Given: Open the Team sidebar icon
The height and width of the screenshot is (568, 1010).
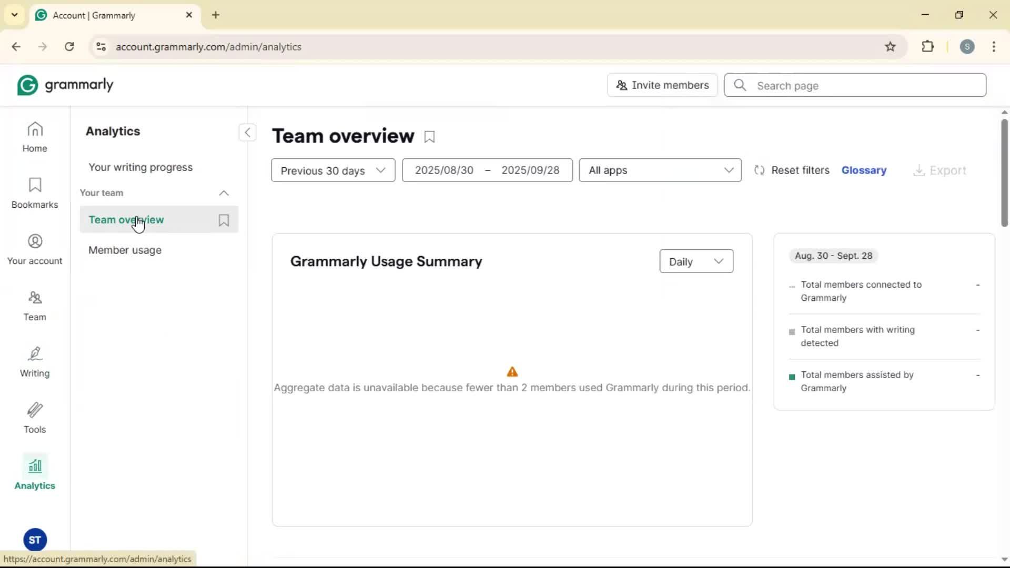Looking at the screenshot, I should point(35,306).
